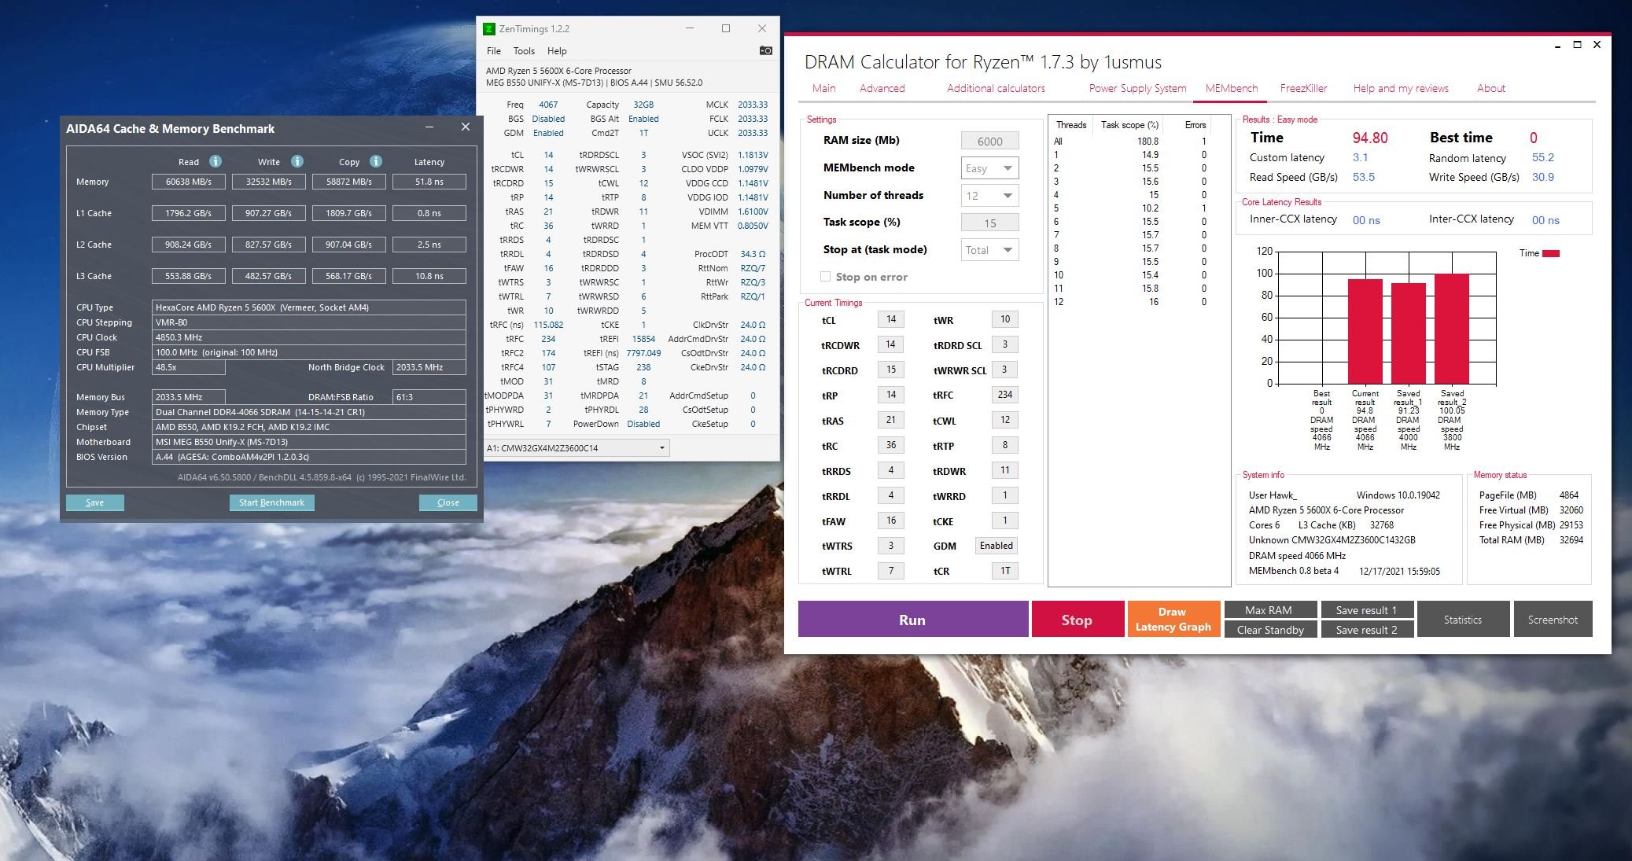
Task: Click Draw Latency Graph button
Action: click(1173, 620)
